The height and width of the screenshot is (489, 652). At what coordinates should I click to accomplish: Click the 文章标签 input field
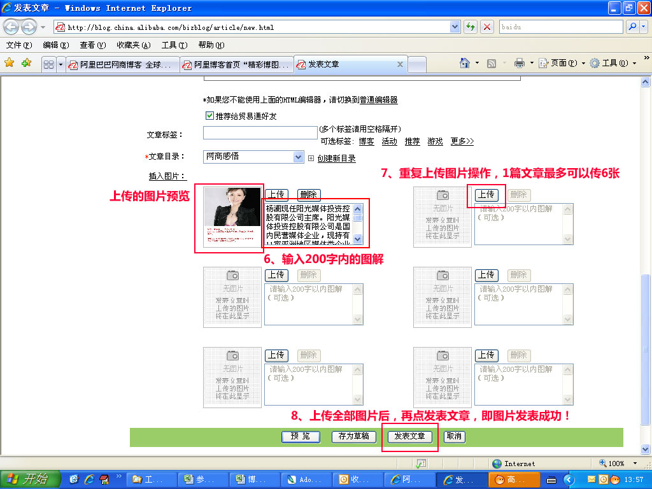[x=260, y=132]
